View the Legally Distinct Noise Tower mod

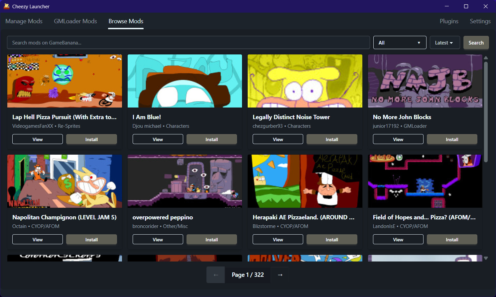(x=278, y=139)
